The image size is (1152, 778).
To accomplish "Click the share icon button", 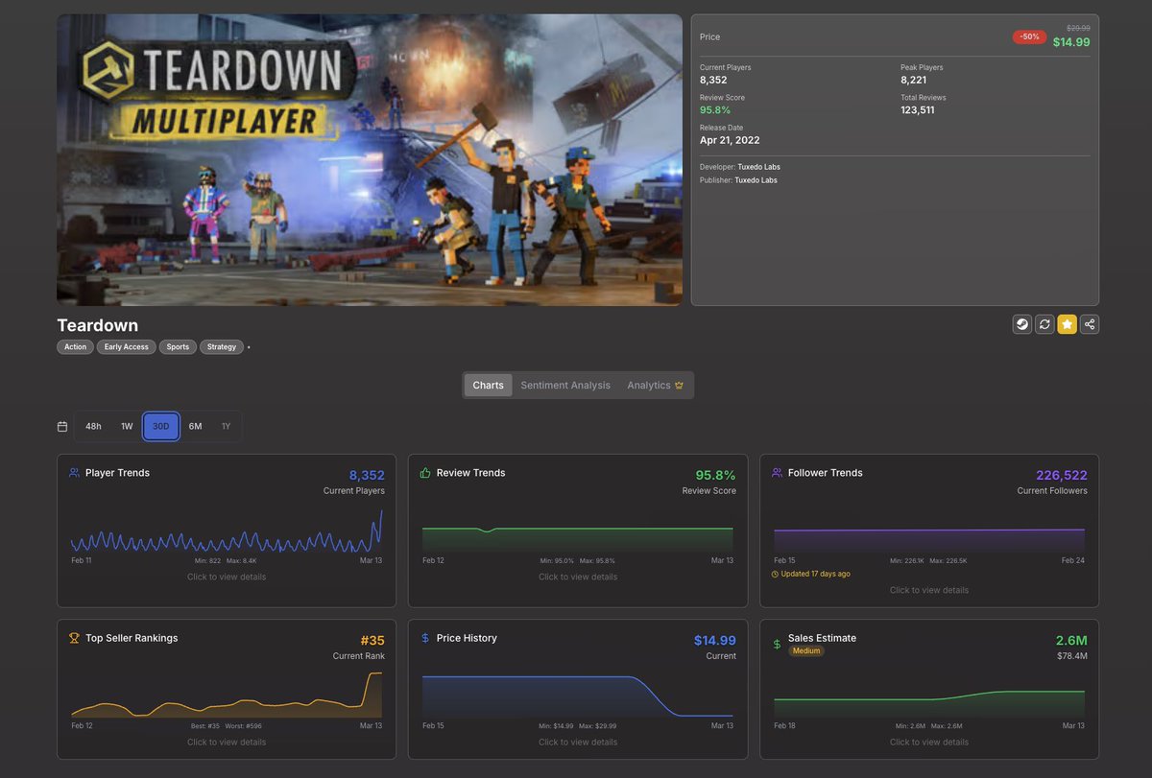I will pyautogui.click(x=1090, y=324).
